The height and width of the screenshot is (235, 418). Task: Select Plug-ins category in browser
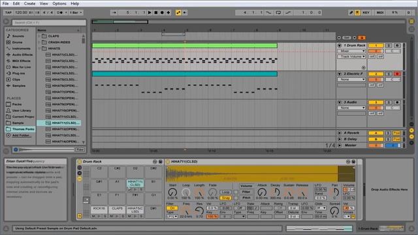18,73
